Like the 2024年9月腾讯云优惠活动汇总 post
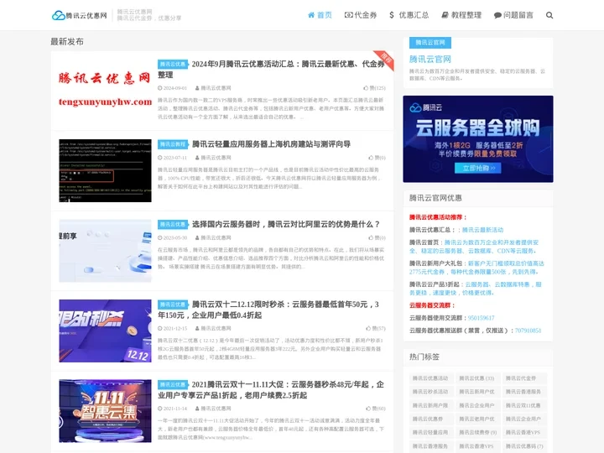The image size is (604, 453). 374,88
